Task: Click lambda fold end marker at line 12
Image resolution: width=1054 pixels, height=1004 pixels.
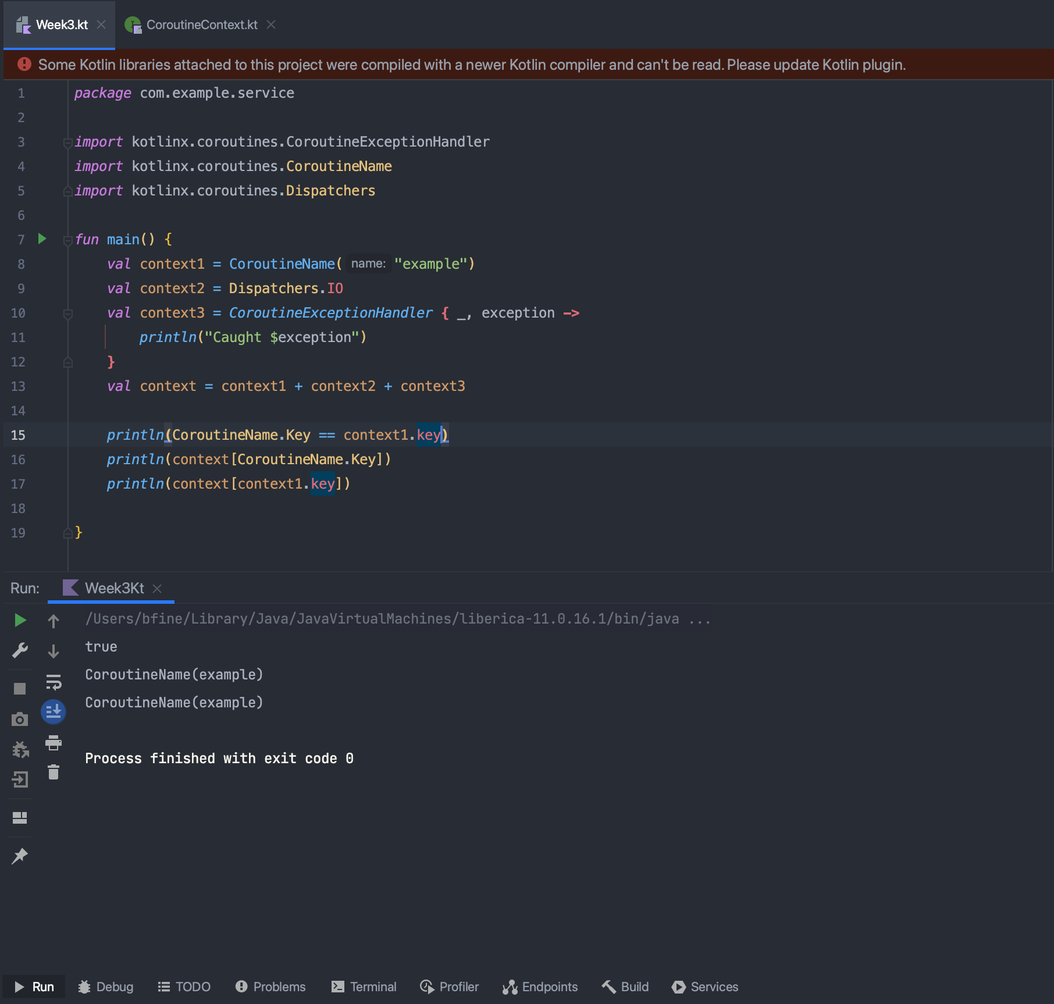Action: point(67,362)
